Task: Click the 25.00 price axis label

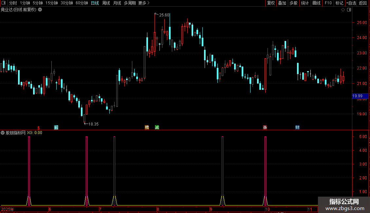Action: pyautogui.click(x=362, y=23)
